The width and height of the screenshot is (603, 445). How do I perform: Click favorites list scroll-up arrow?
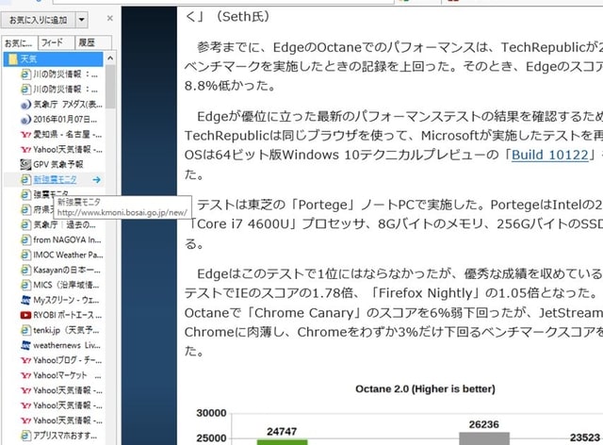(110, 58)
